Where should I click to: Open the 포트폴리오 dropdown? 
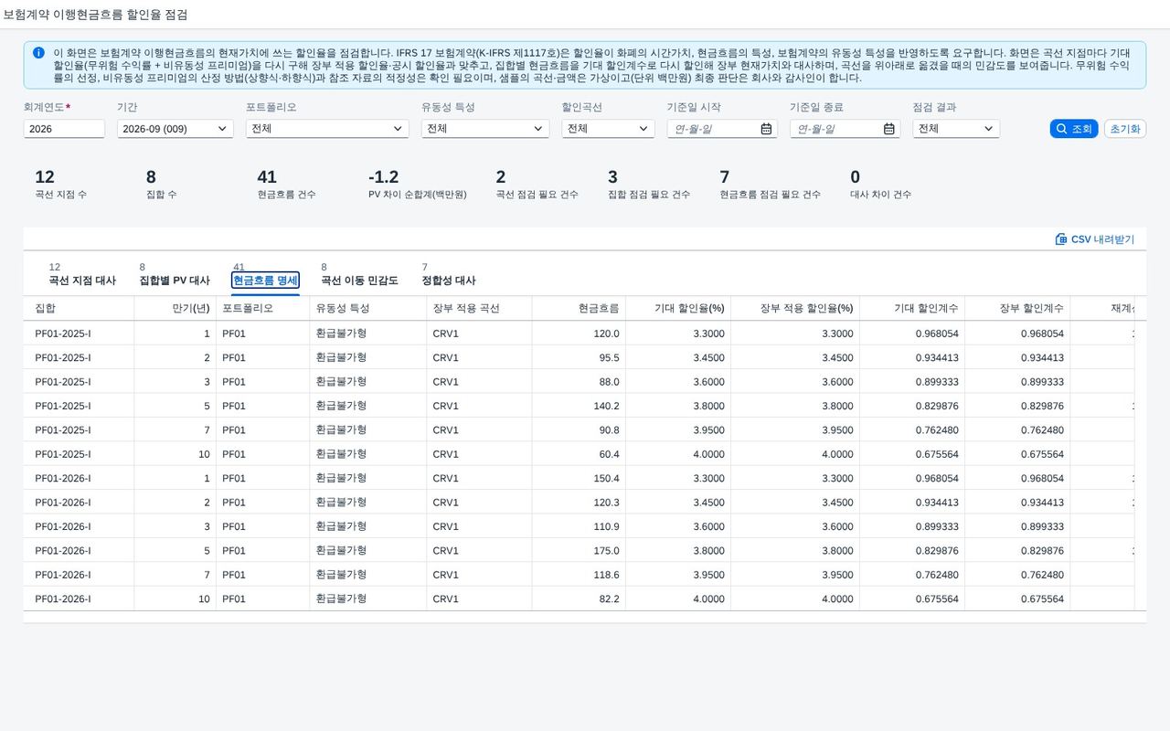pos(327,129)
